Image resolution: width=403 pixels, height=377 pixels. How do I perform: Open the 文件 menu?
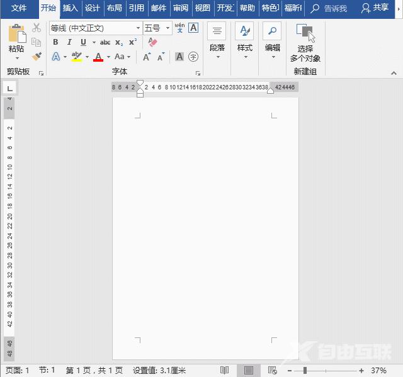tap(19, 8)
